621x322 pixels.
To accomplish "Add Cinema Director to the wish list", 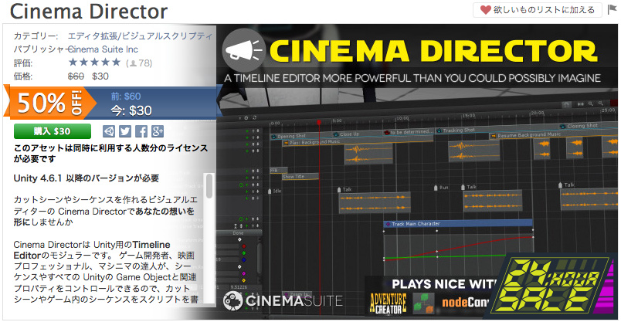I will [x=537, y=10].
